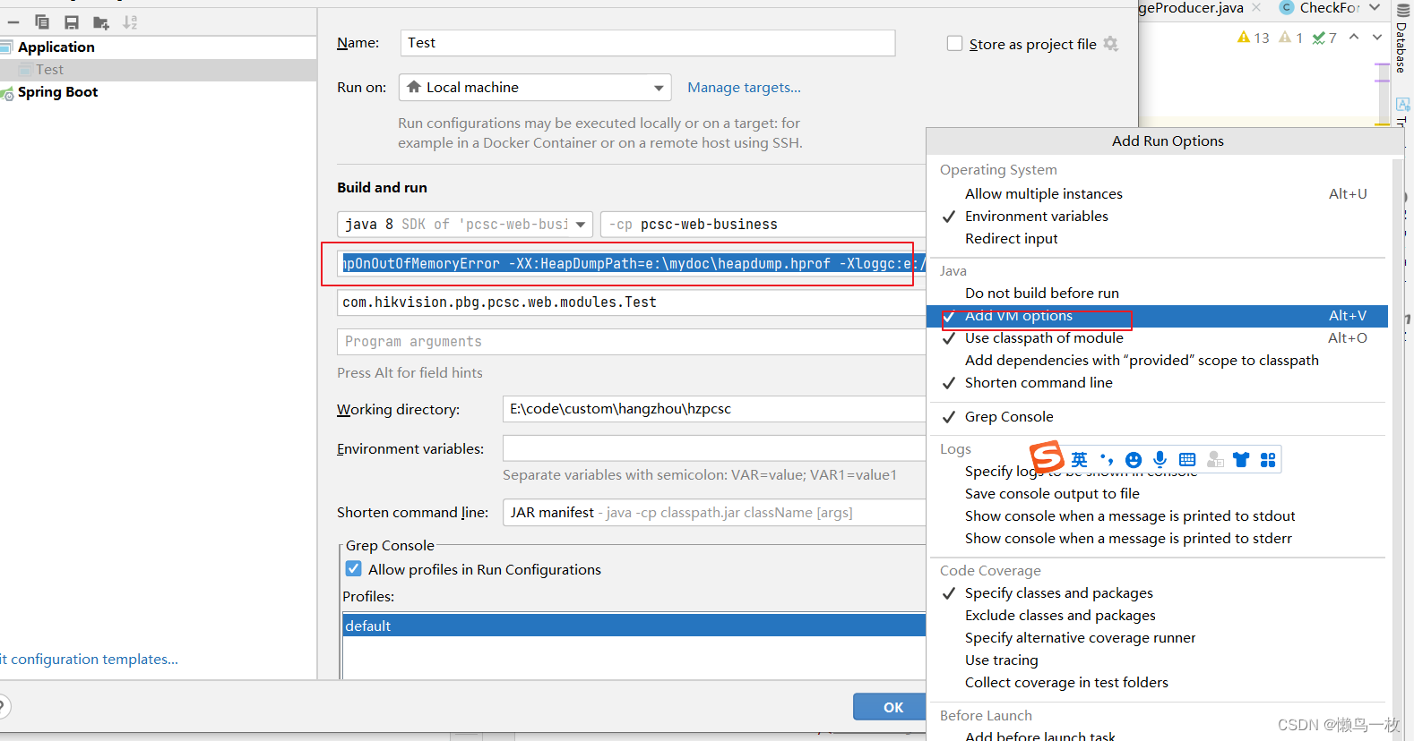The image size is (1414, 741).
Task: Click the 7 typos indicator
Action: [1324, 38]
